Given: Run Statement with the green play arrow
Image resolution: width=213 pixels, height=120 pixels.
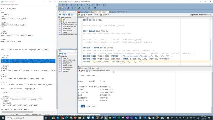Looking at the screenshot, I should tap(79, 15).
